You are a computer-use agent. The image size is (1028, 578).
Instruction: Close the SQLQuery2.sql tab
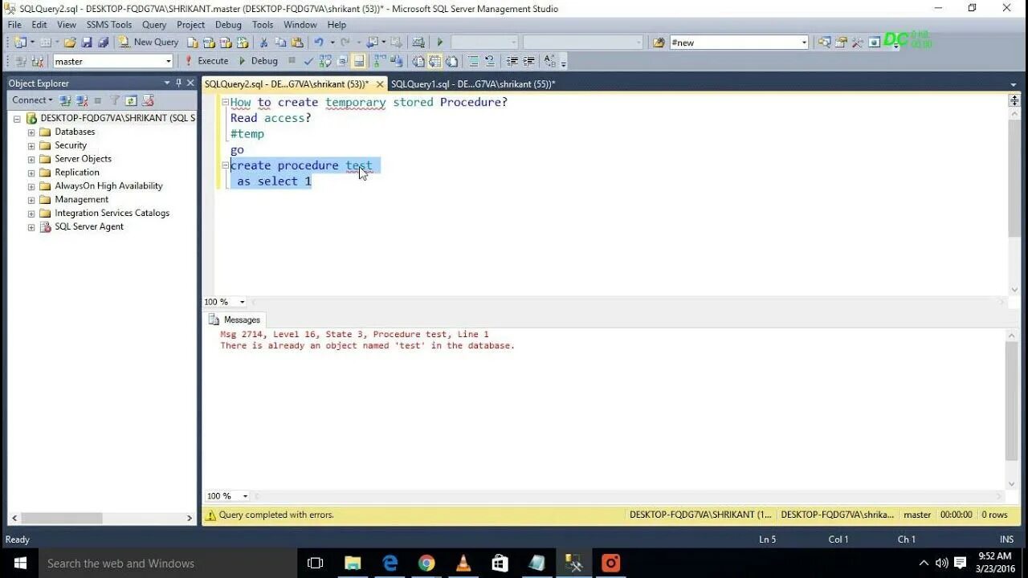click(380, 83)
